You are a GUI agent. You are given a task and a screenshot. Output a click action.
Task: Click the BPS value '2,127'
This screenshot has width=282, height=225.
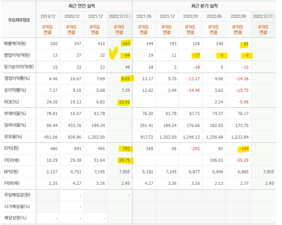click(x=52, y=172)
